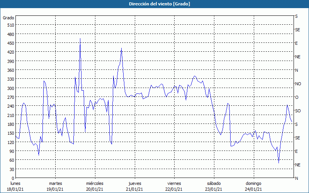Click the 22/01/21 date label
Viewport: 309px width, 193px height.
click(174, 189)
